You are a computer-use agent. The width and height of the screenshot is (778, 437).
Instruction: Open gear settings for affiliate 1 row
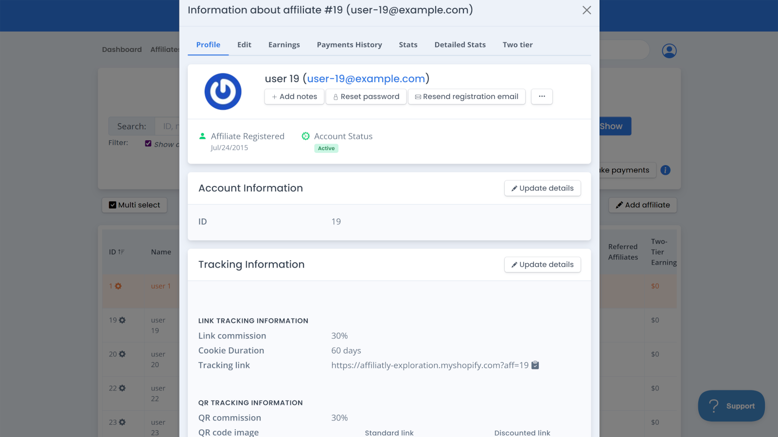pyautogui.click(x=118, y=286)
